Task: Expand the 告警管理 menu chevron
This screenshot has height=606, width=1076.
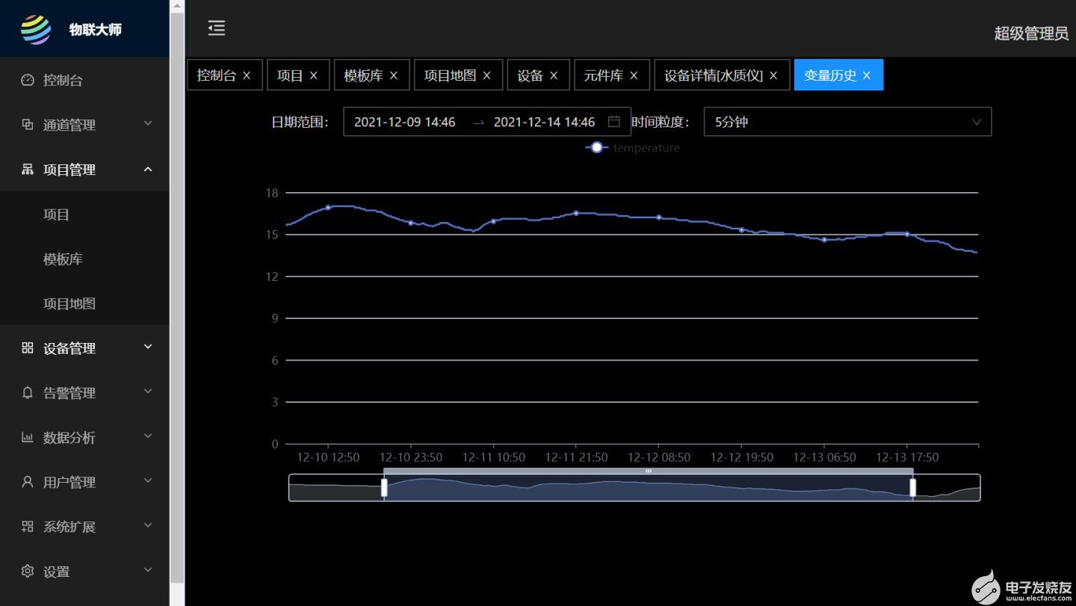Action: (x=148, y=392)
